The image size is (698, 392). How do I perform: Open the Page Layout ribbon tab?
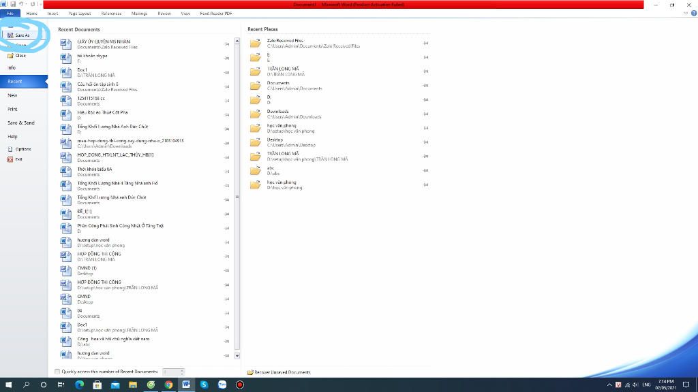(80, 14)
